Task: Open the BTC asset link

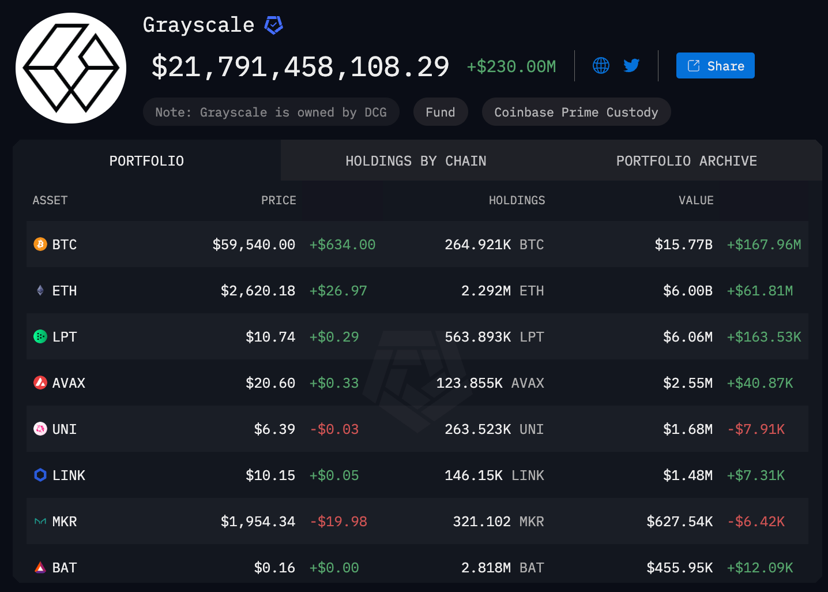Action: pos(65,245)
